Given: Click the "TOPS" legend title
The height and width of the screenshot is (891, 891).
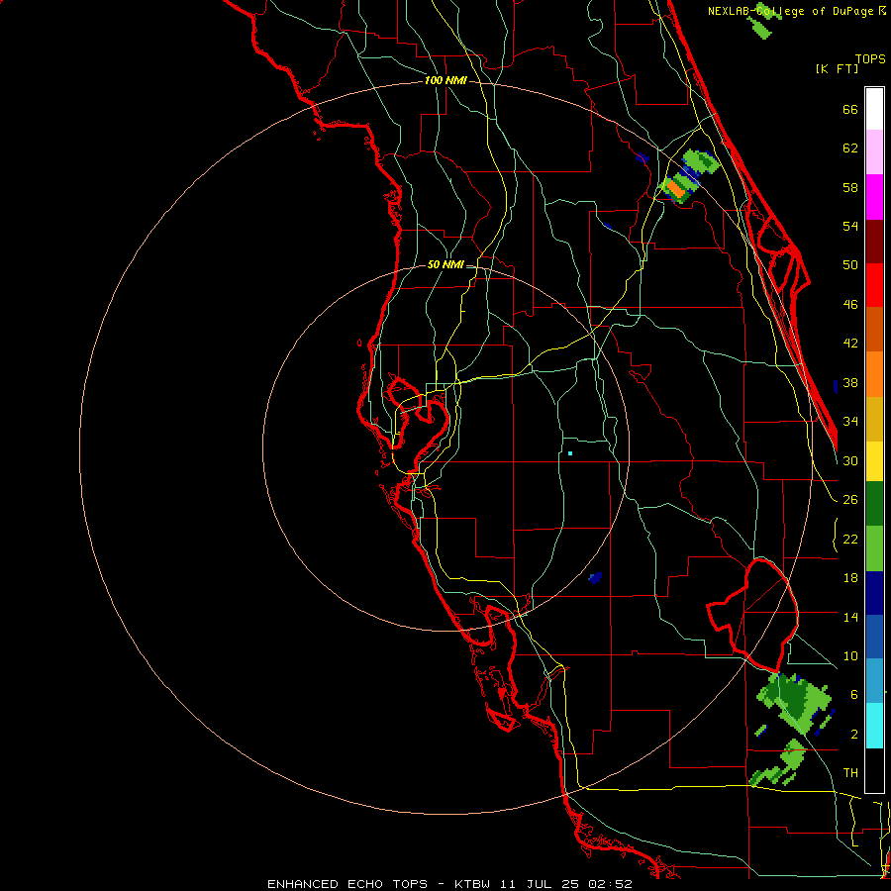Looking at the screenshot, I should coord(870,58).
